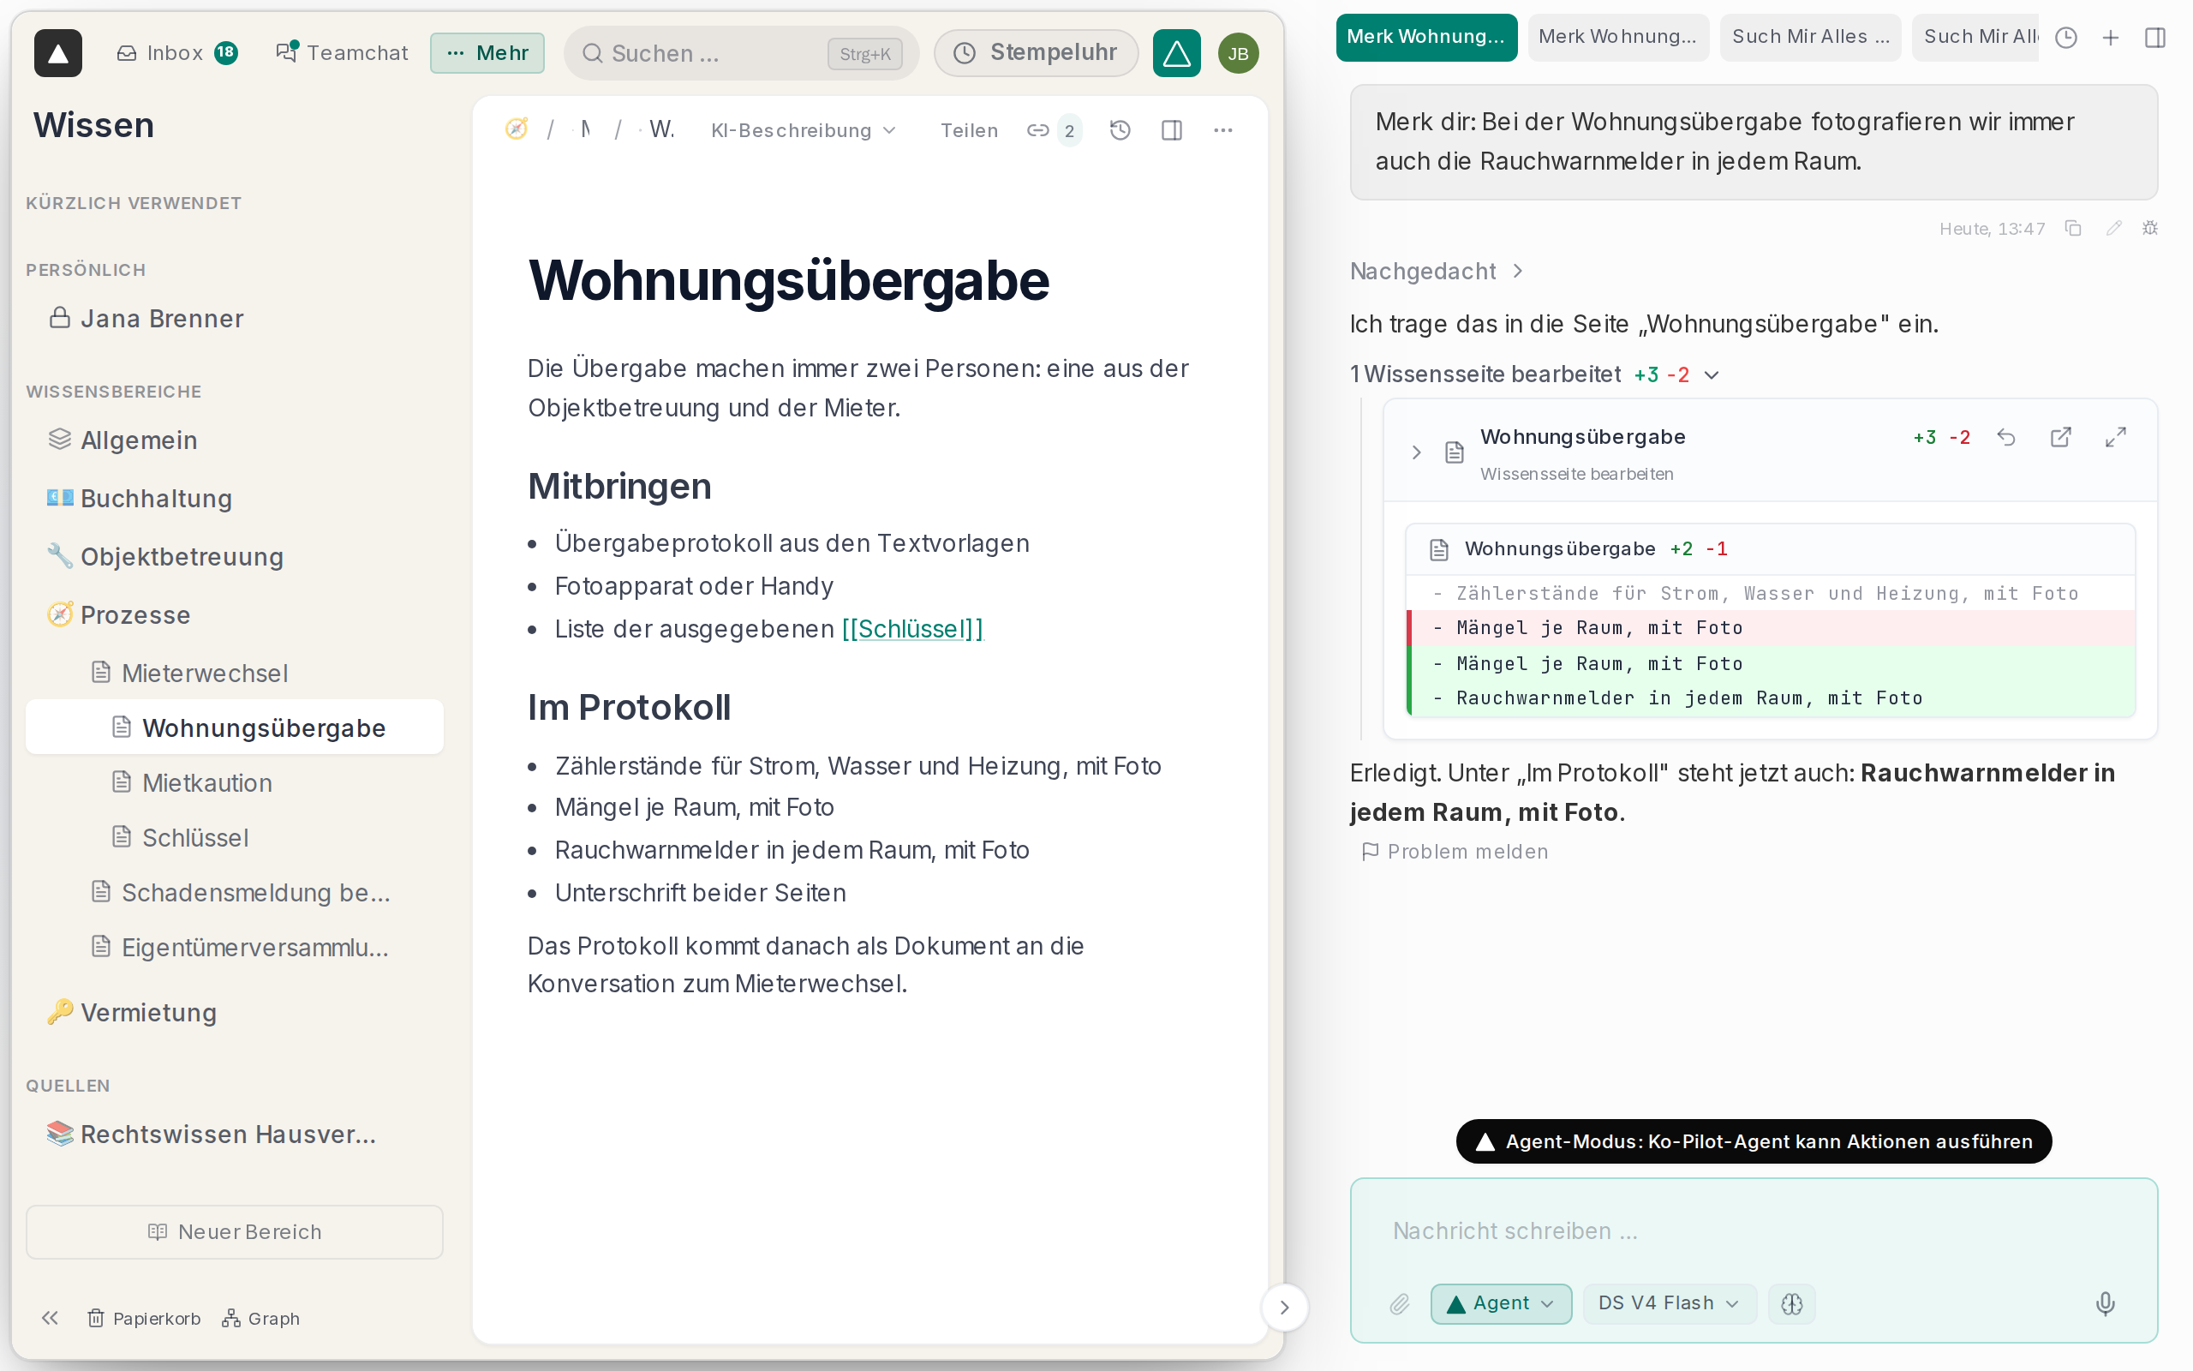Open the DS V4 Flash model dropdown
The image size is (2193, 1371).
click(x=1669, y=1304)
